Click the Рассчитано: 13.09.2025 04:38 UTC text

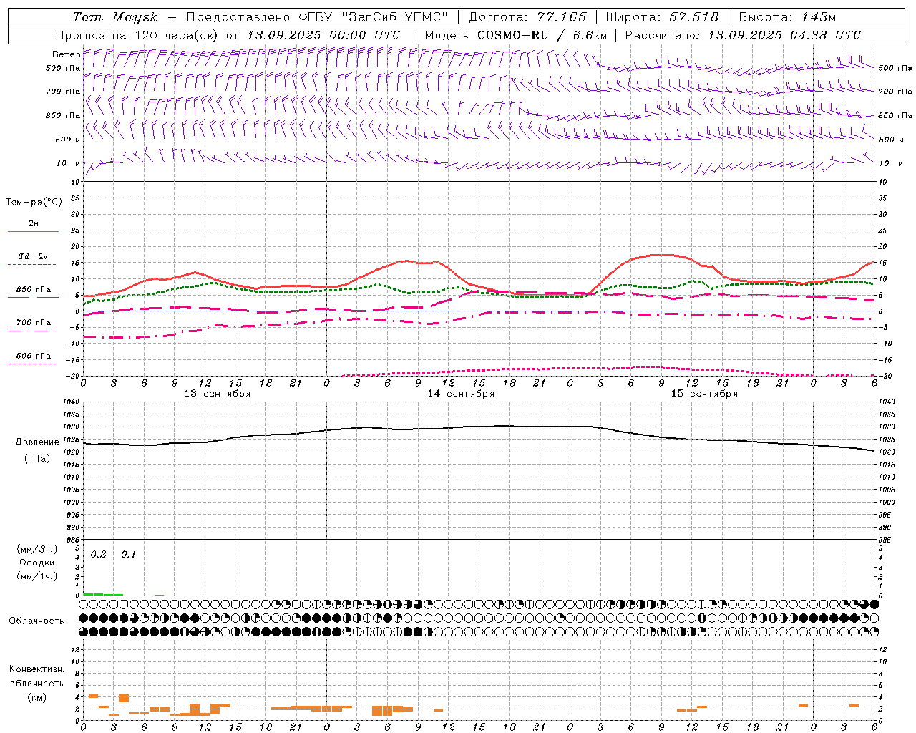pyautogui.click(x=743, y=35)
